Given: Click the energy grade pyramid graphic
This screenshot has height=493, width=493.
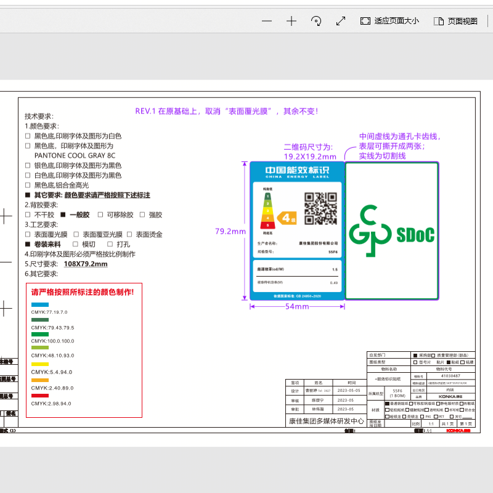Looking at the screenshot, I should [267, 211].
